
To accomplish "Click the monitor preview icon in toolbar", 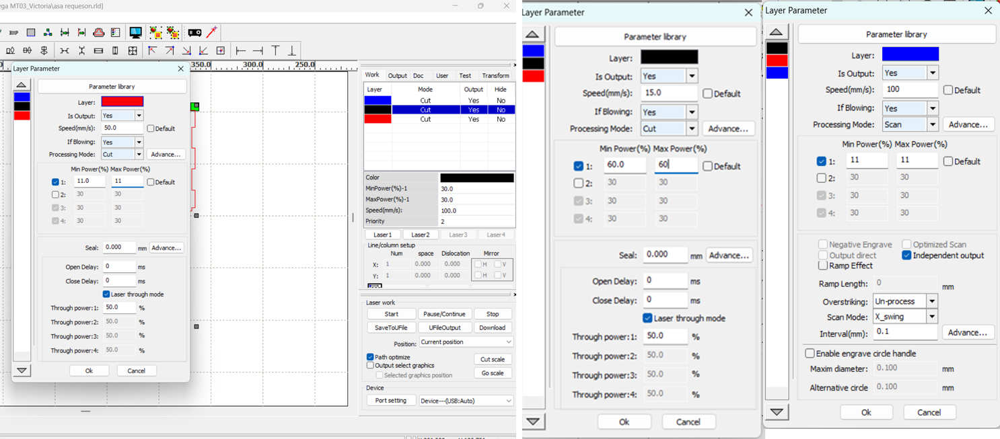I will click(135, 32).
